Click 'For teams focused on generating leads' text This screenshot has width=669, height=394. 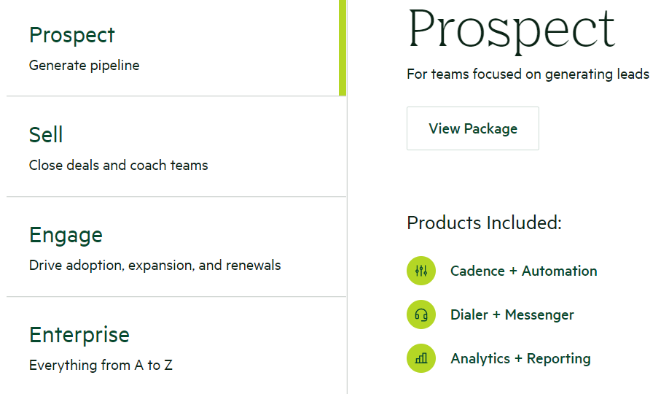[x=528, y=74]
